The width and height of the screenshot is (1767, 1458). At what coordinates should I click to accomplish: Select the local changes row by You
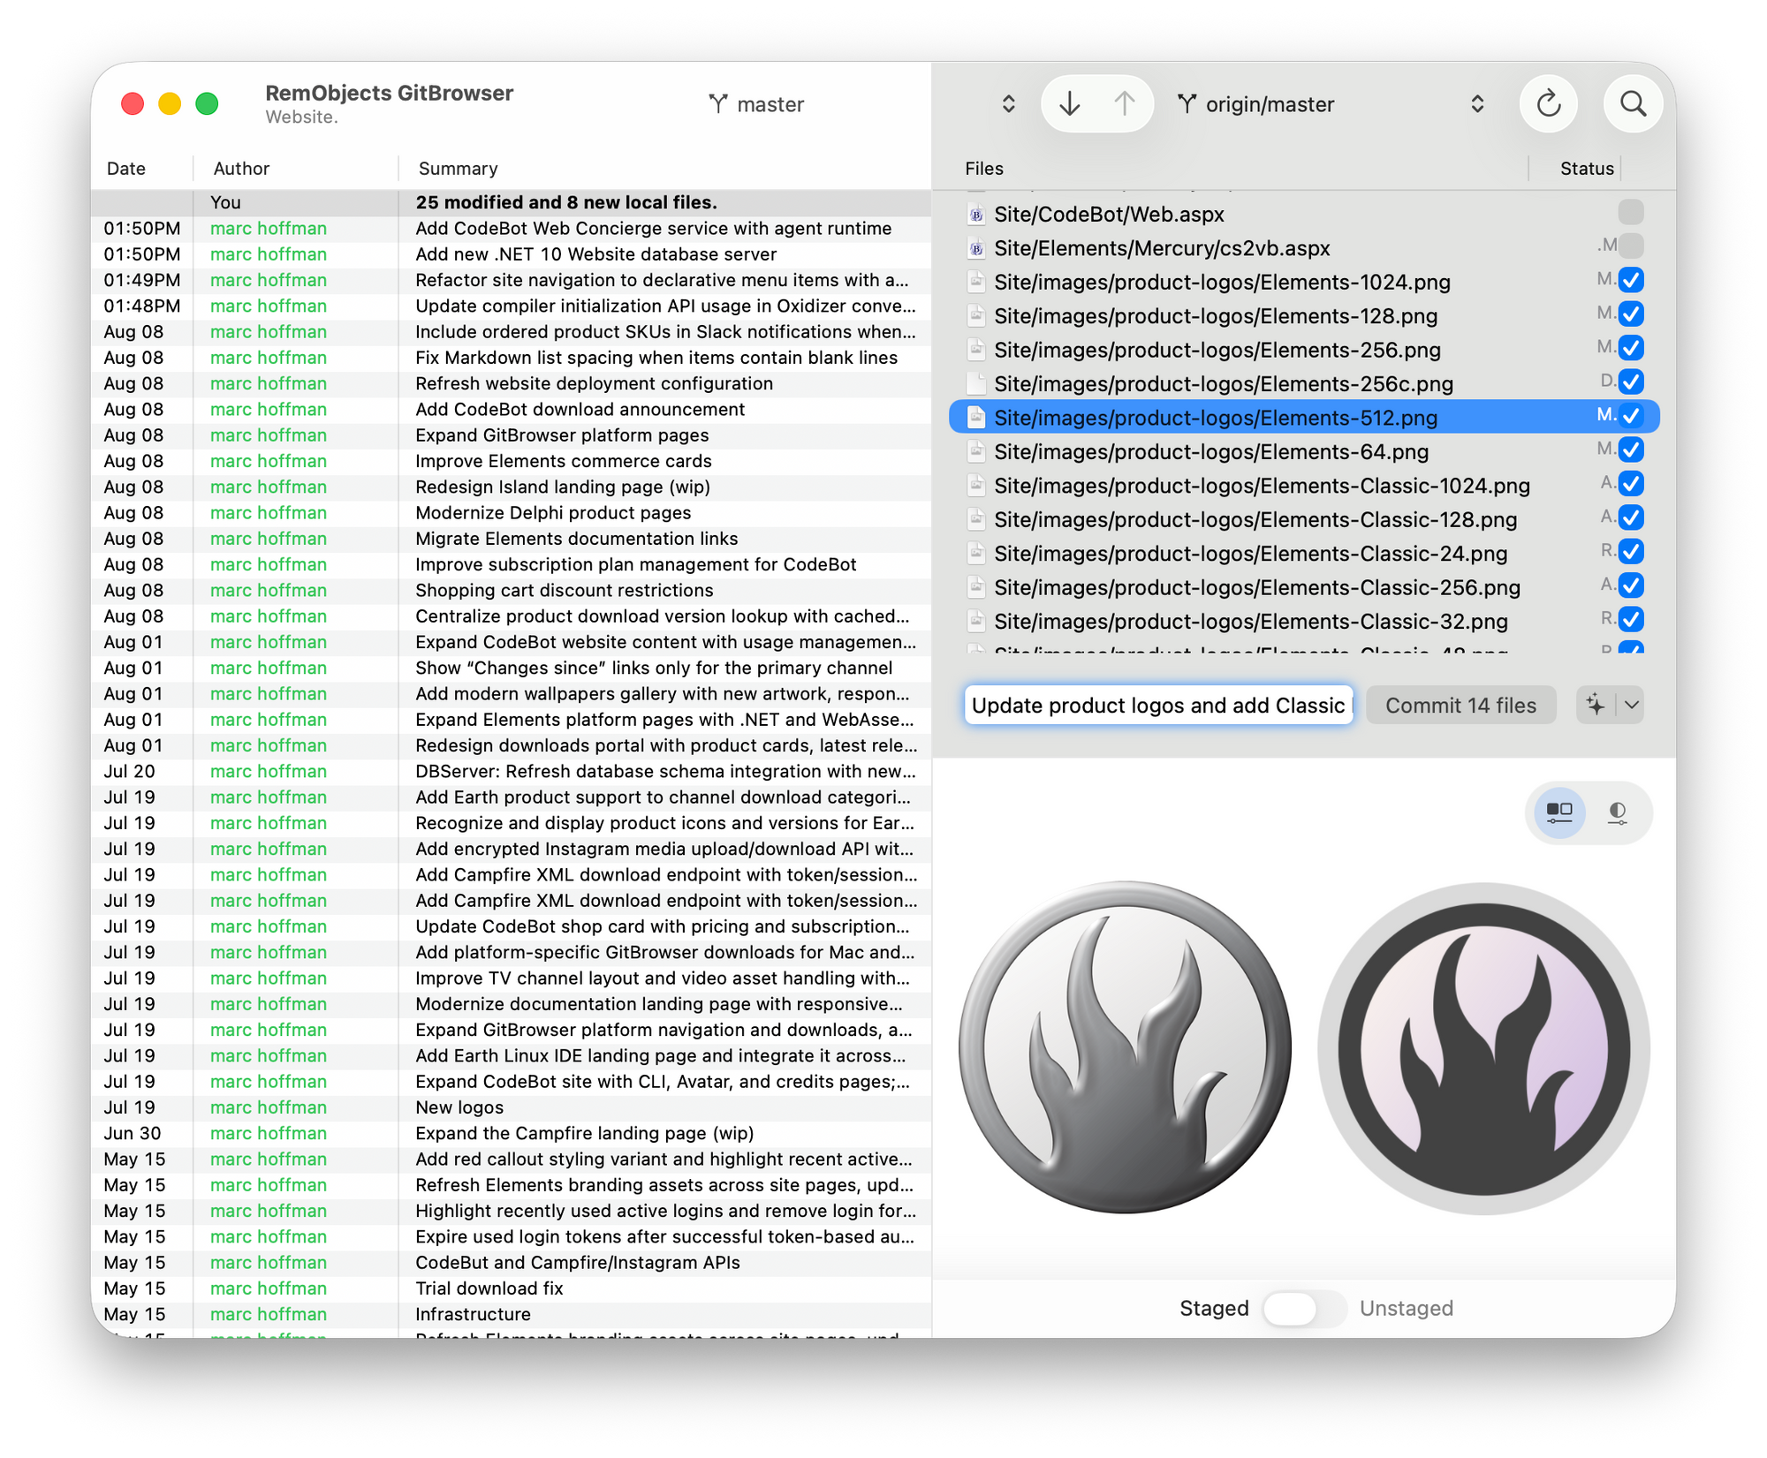511,202
